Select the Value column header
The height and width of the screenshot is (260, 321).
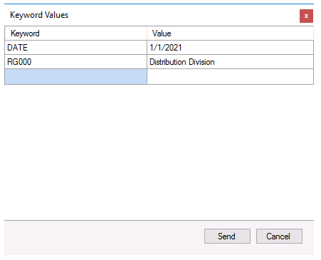(x=230, y=33)
